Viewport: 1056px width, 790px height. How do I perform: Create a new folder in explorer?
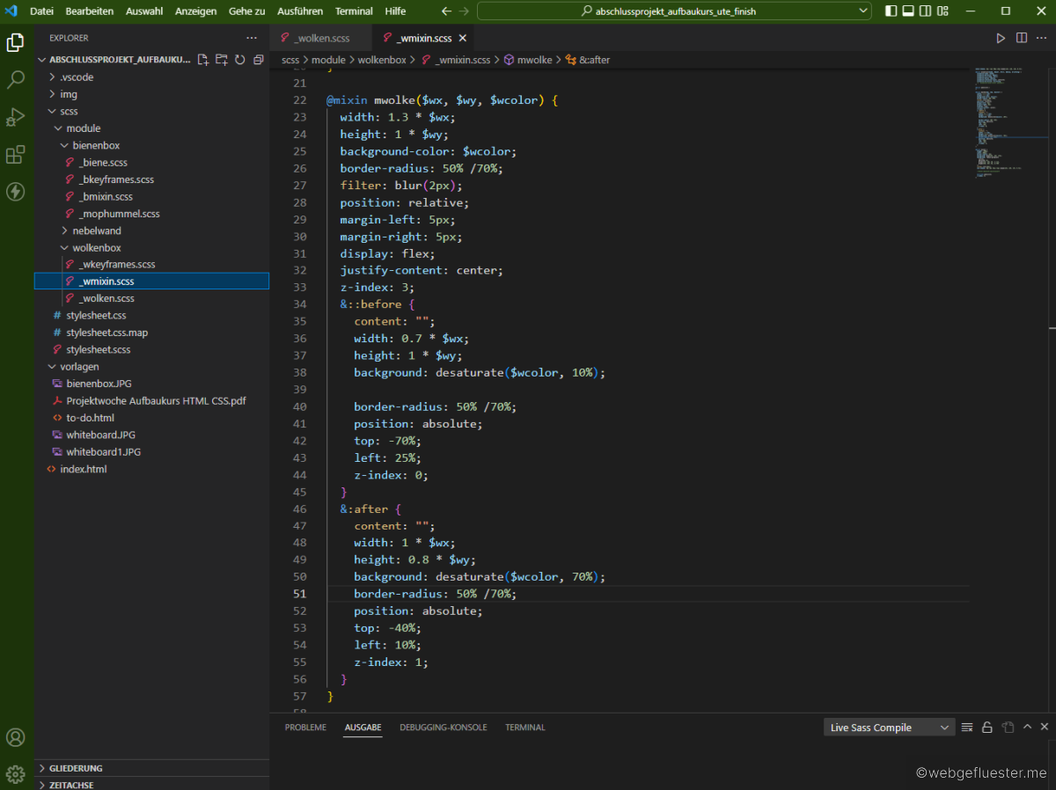click(222, 60)
